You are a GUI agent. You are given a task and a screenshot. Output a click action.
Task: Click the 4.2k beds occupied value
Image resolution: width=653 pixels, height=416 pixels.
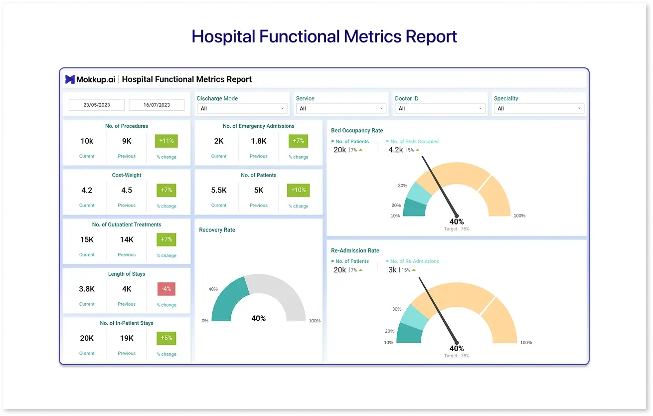[x=396, y=150]
